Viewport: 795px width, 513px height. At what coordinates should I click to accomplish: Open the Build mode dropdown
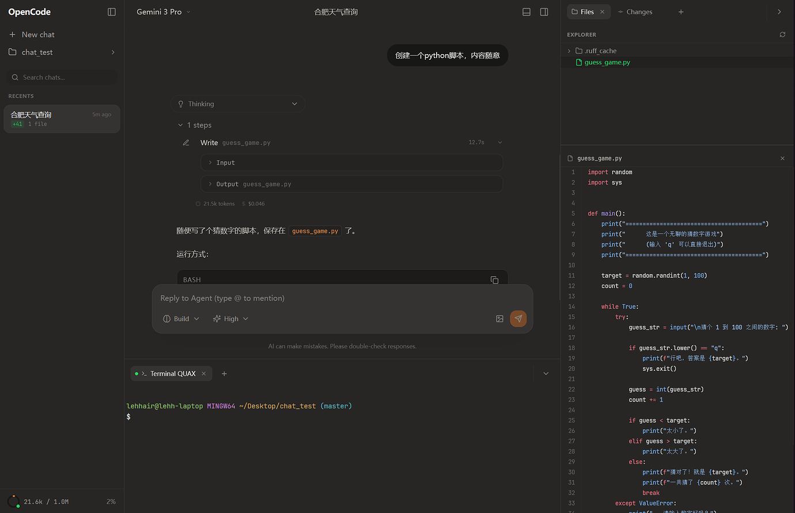[181, 319]
